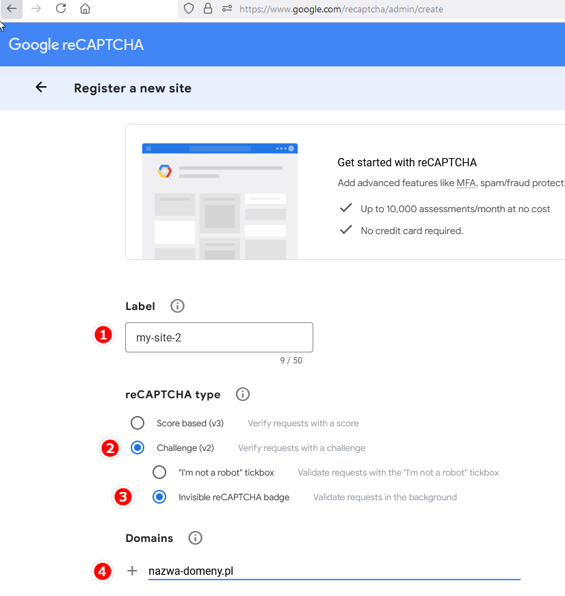Open site security padlock info
Screen dimensions: 565x596
[208, 9]
